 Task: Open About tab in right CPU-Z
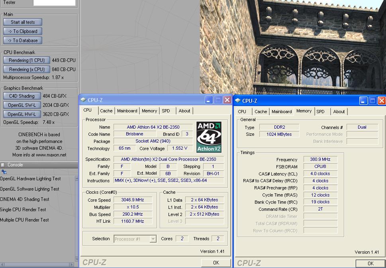339,112
